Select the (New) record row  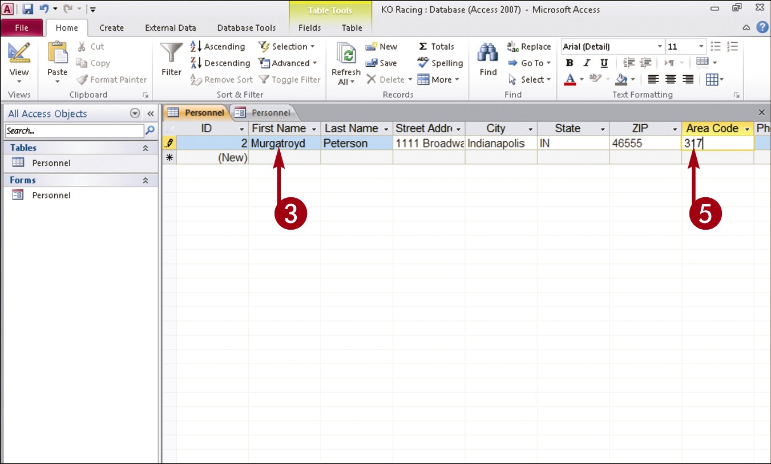pyautogui.click(x=169, y=158)
